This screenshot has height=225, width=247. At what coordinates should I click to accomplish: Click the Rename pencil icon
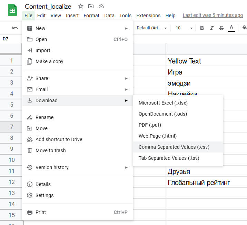30,117
